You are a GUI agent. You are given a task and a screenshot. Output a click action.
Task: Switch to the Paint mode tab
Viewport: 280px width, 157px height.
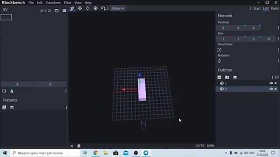275,8
